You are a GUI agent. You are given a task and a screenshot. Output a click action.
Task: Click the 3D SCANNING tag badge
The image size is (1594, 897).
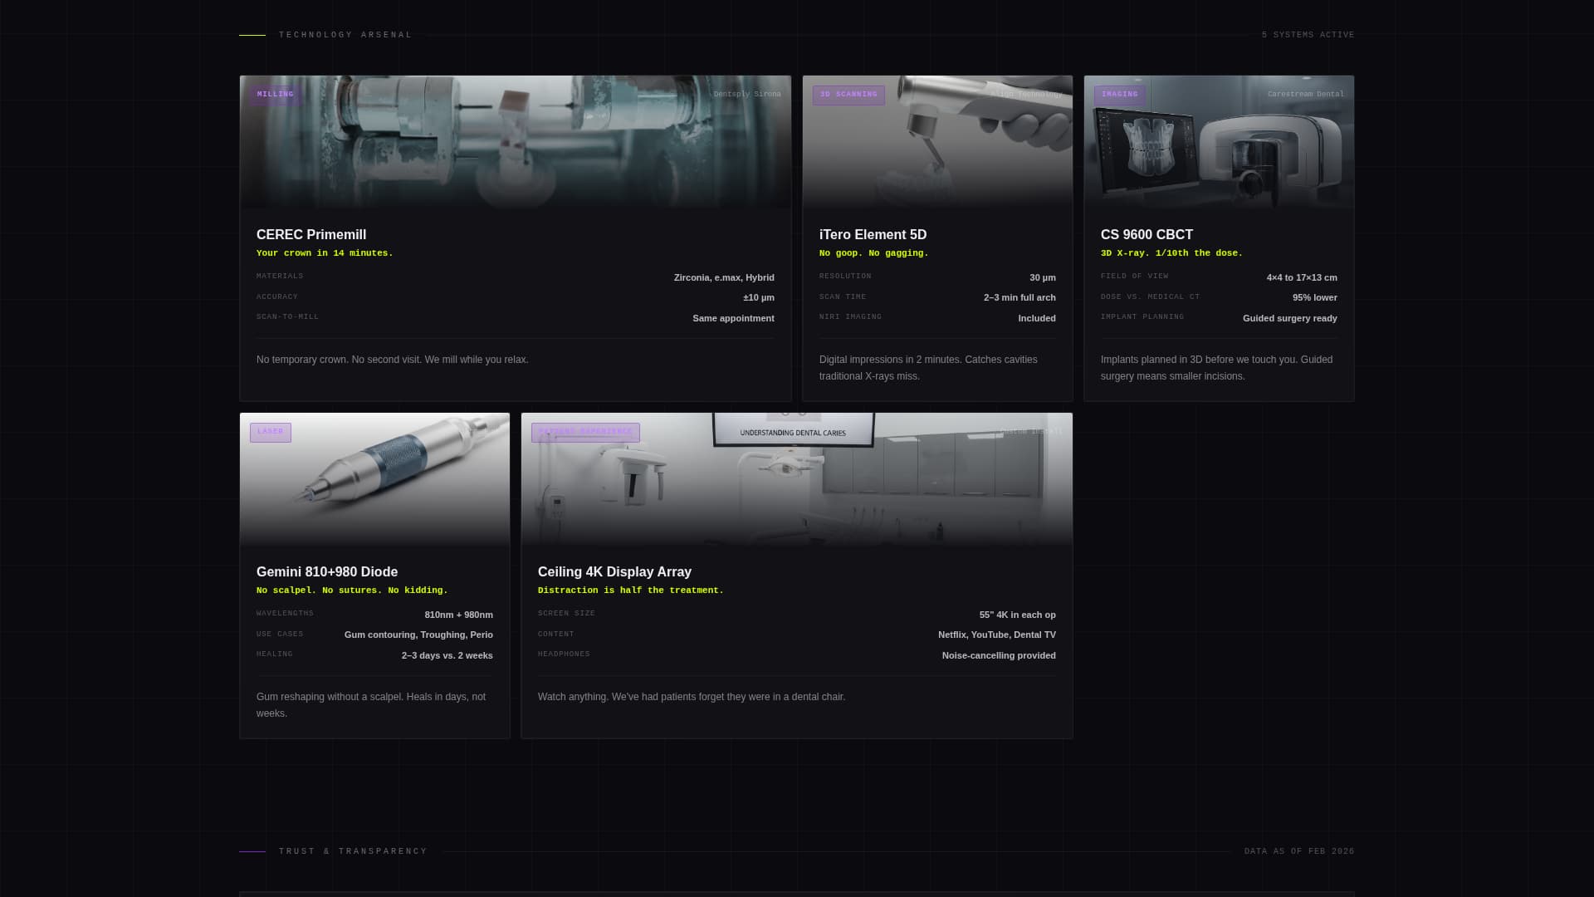point(848,95)
